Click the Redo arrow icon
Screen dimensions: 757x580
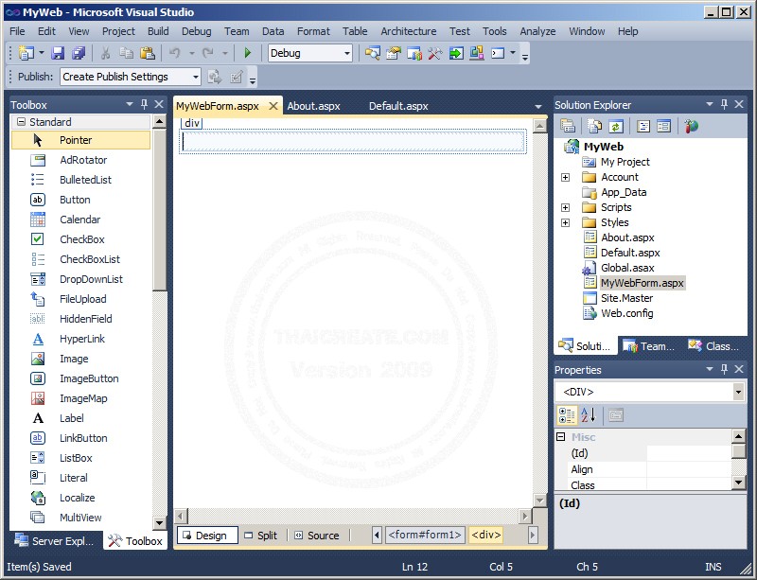tap(208, 53)
